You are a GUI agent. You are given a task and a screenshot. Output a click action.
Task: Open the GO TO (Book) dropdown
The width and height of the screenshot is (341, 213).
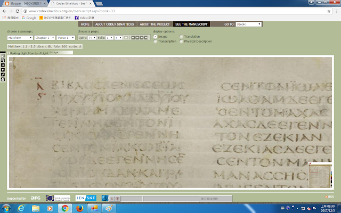coord(249,24)
